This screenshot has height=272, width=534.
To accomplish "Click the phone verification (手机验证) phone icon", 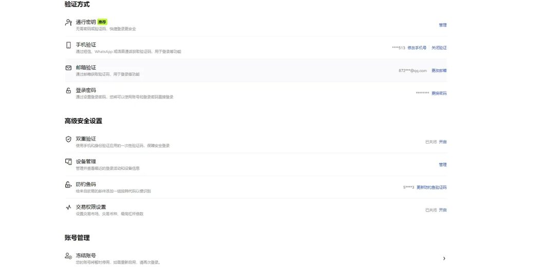I will pyautogui.click(x=68, y=45).
